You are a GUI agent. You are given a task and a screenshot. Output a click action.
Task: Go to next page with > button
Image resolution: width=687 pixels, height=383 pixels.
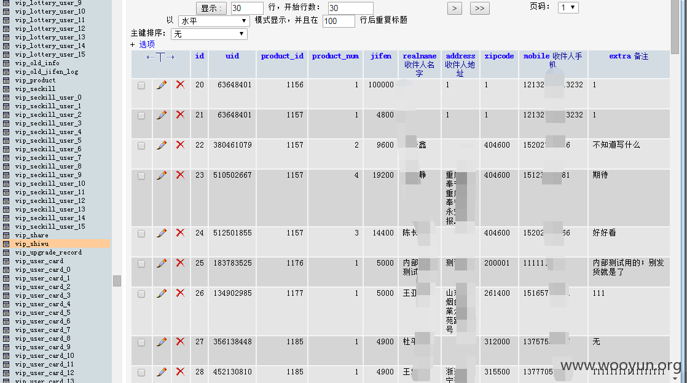(454, 9)
